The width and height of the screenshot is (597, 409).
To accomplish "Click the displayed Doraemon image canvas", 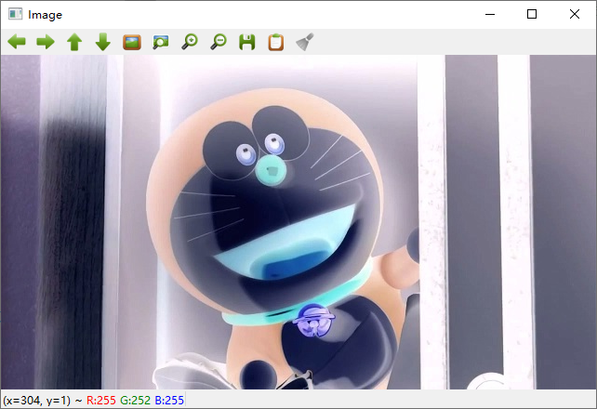I will 298,222.
